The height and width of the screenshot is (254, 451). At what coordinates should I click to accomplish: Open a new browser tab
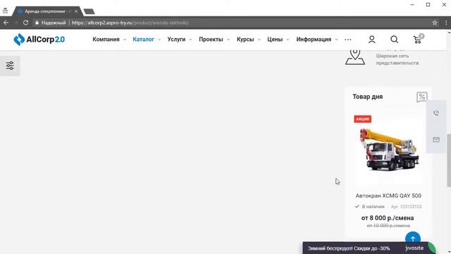pyautogui.click(x=89, y=11)
